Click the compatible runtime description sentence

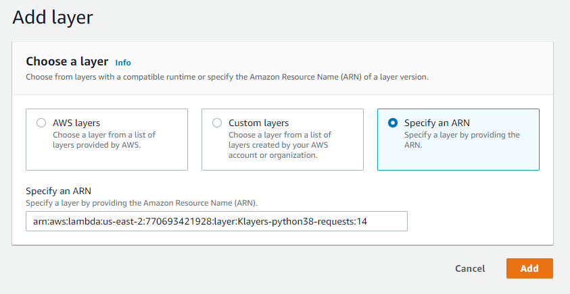click(x=227, y=77)
